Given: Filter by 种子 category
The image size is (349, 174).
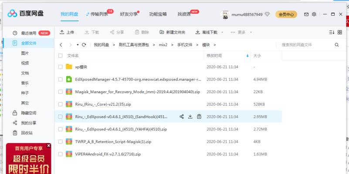Looking at the screenshot, I should point(25,93).
